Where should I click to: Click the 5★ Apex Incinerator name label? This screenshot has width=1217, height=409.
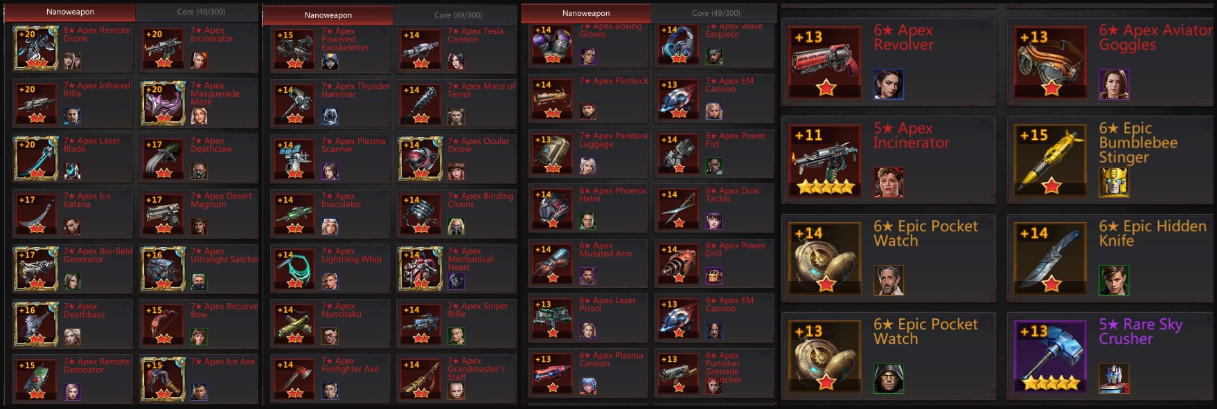coord(911,136)
